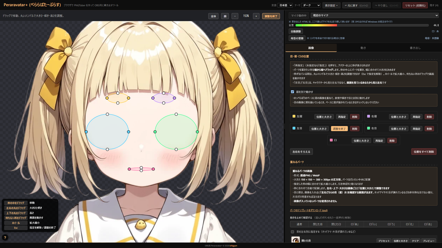Zoom out with the minus button

(x=235, y=16)
